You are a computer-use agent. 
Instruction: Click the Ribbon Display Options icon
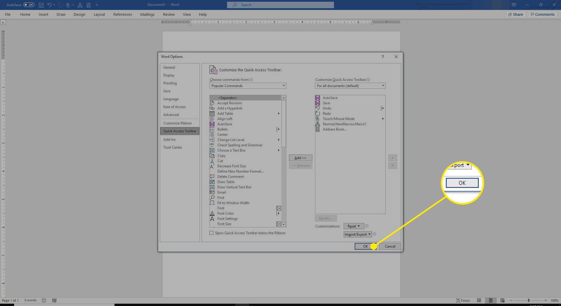coord(514,5)
